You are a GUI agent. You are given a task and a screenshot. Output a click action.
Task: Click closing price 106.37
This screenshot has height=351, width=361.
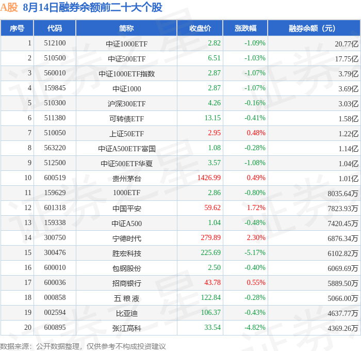pyautogui.click(x=210, y=312)
